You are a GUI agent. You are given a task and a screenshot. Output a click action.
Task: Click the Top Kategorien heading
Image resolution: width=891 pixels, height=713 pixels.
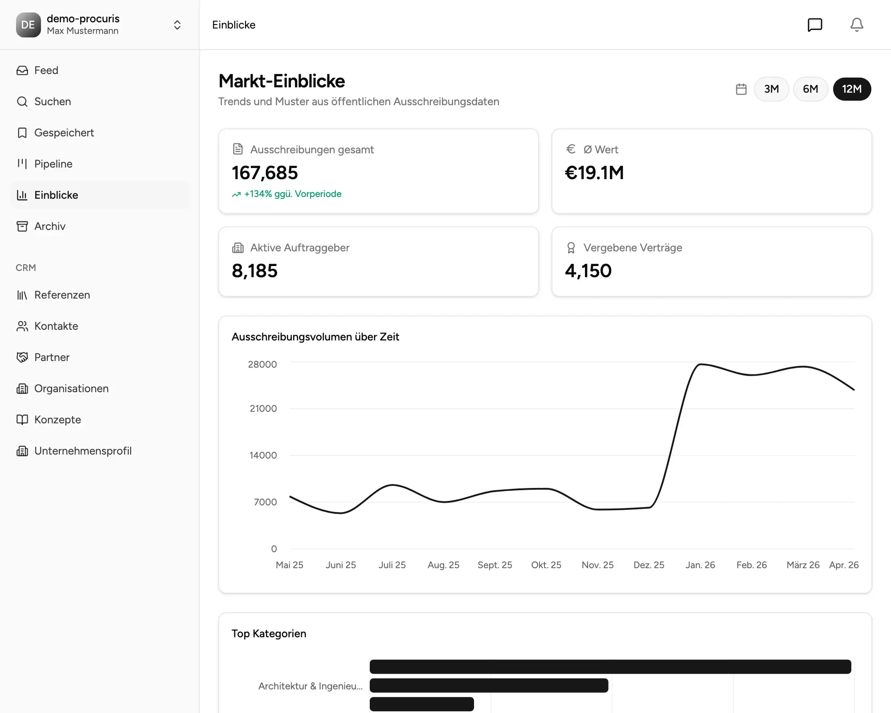click(x=269, y=634)
